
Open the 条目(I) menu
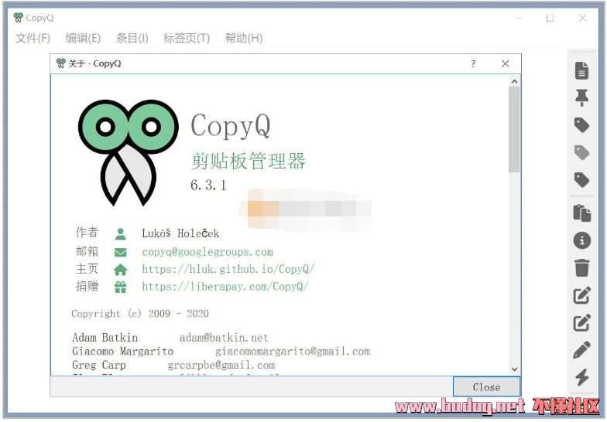pyautogui.click(x=132, y=38)
